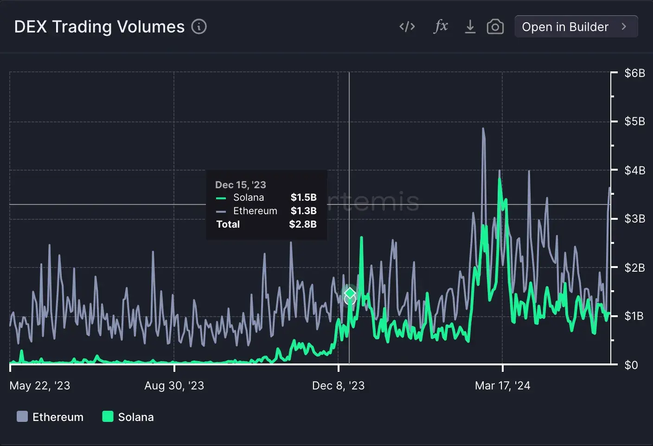Image resolution: width=653 pixels, height=446 pixels.
Task: Select the Solana $1.5B tooltip value
Action: (303, 198)
